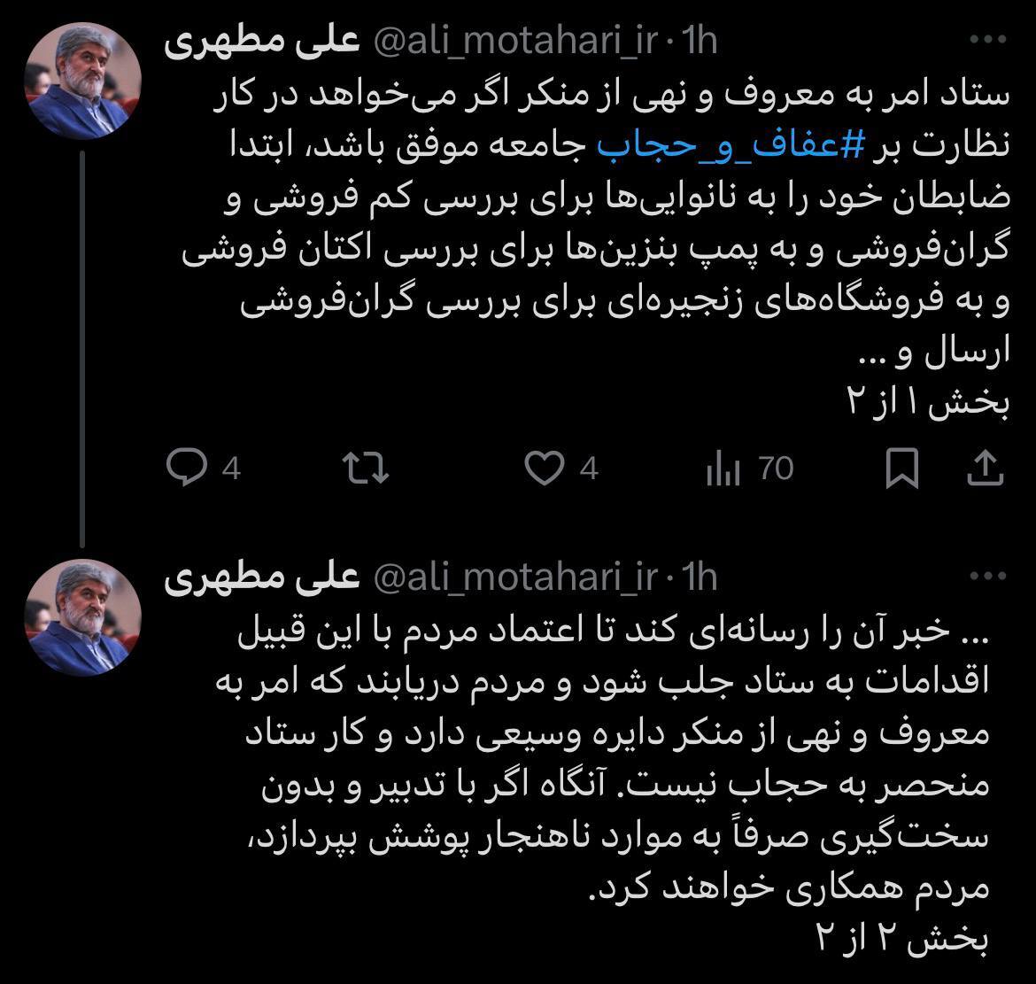Select the display name علی مطهری on first tweet
The height and width of the screenshot is (984, 1036).
click(264, 37)
